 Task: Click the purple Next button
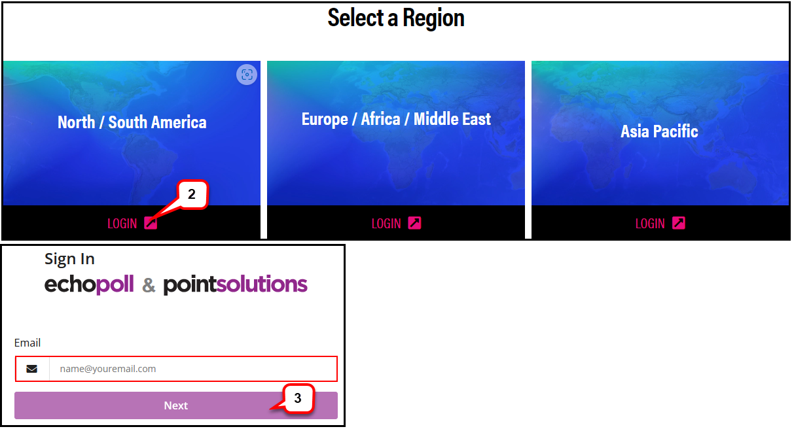176,405
